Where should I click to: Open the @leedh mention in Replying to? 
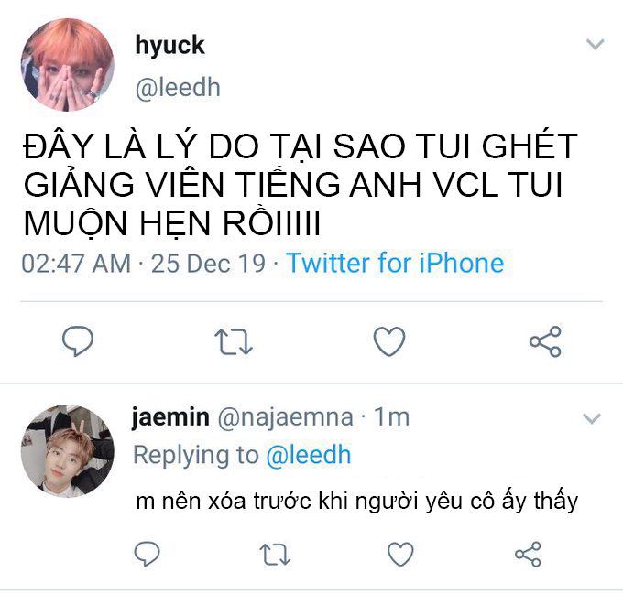coord(309,455)
